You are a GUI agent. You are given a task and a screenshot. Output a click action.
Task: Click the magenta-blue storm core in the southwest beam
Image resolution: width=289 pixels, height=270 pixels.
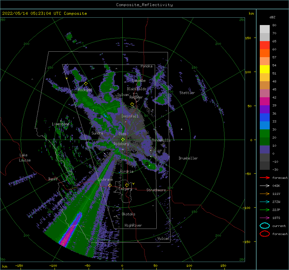tap(71, 230)
